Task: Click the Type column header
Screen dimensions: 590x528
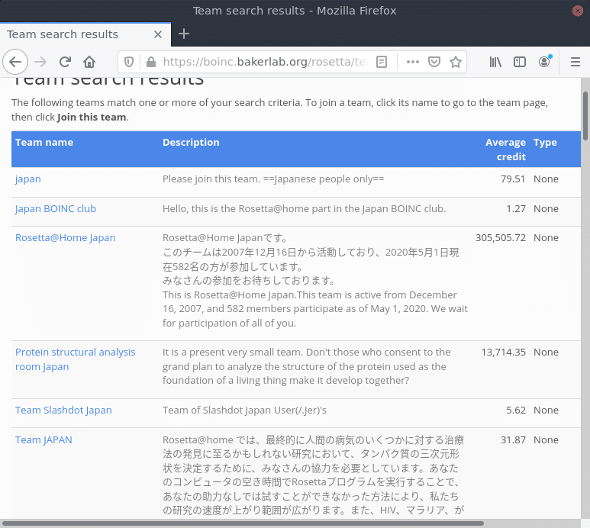Action: 545,142
